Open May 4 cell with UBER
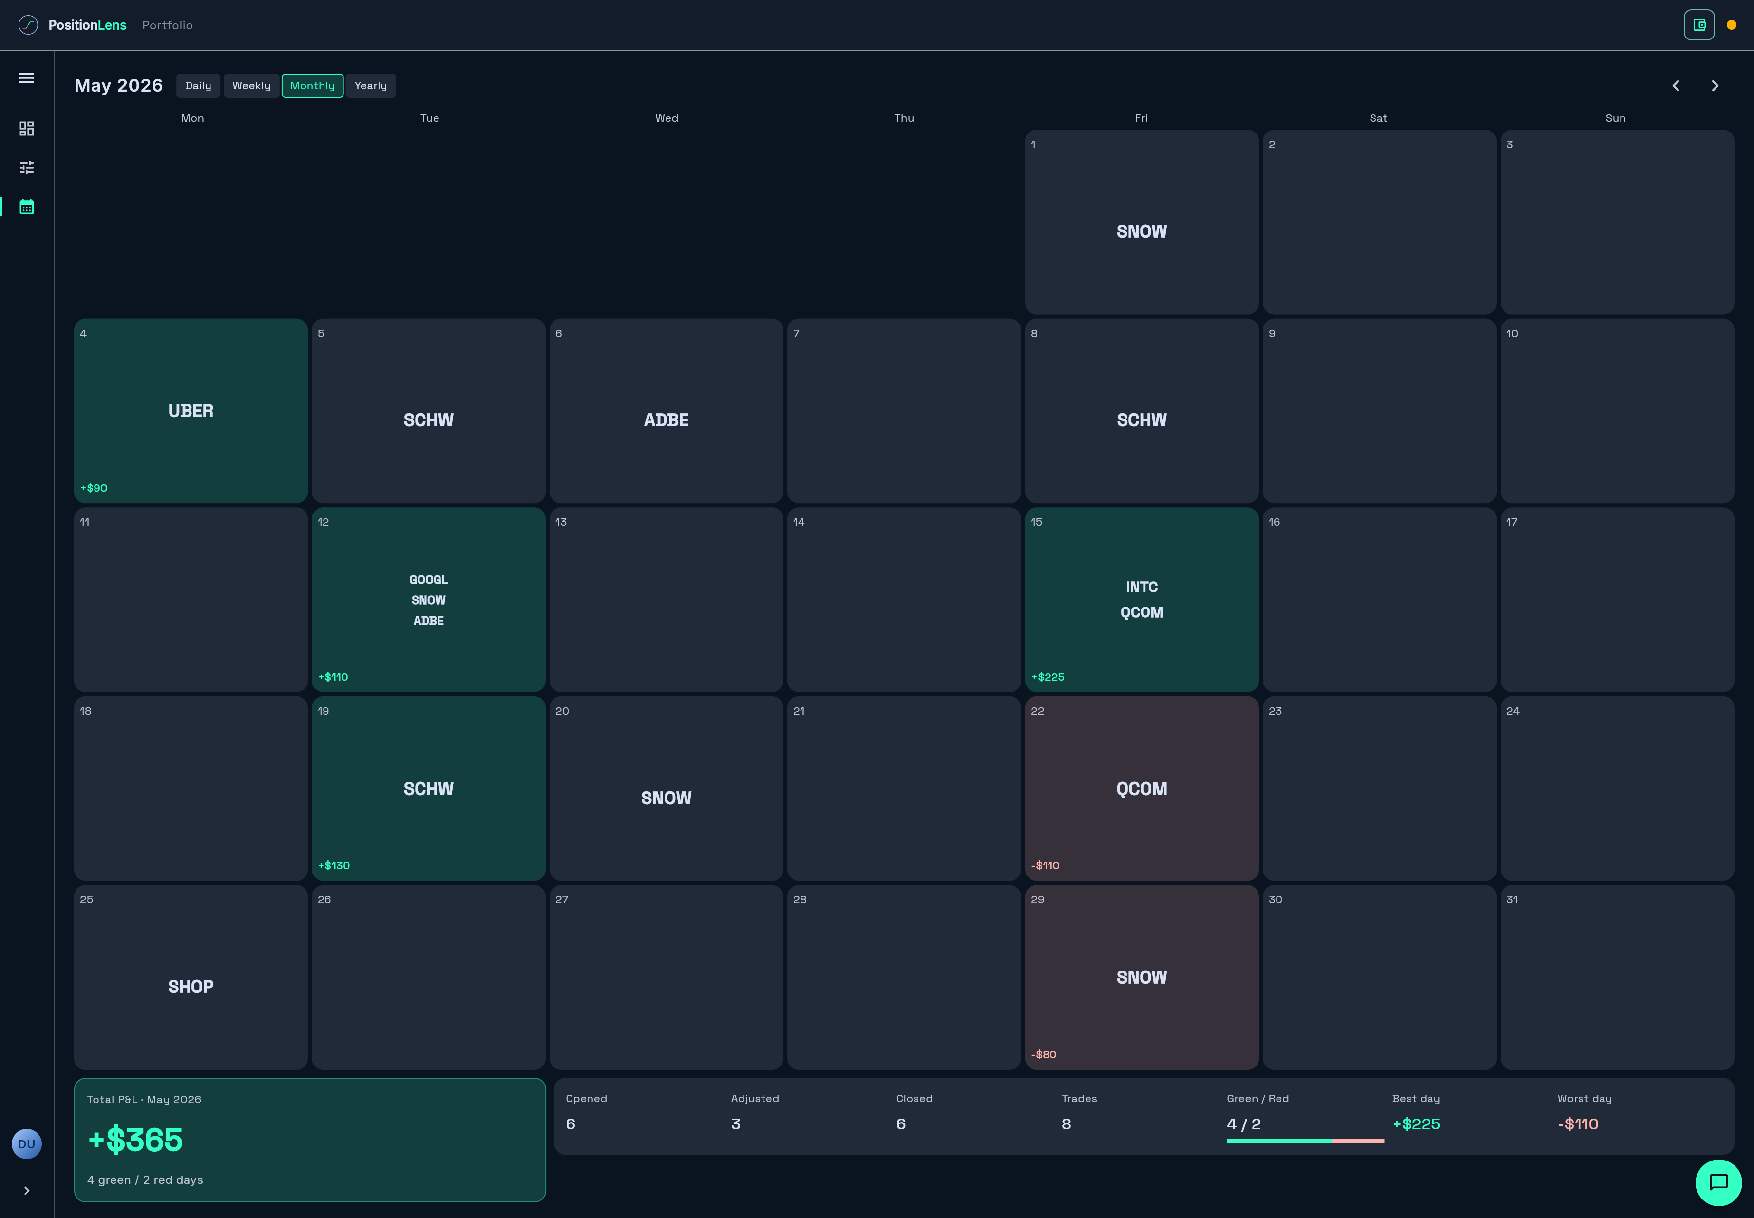The width and height of the screenshot is (1754, 1218). (191, 411)
